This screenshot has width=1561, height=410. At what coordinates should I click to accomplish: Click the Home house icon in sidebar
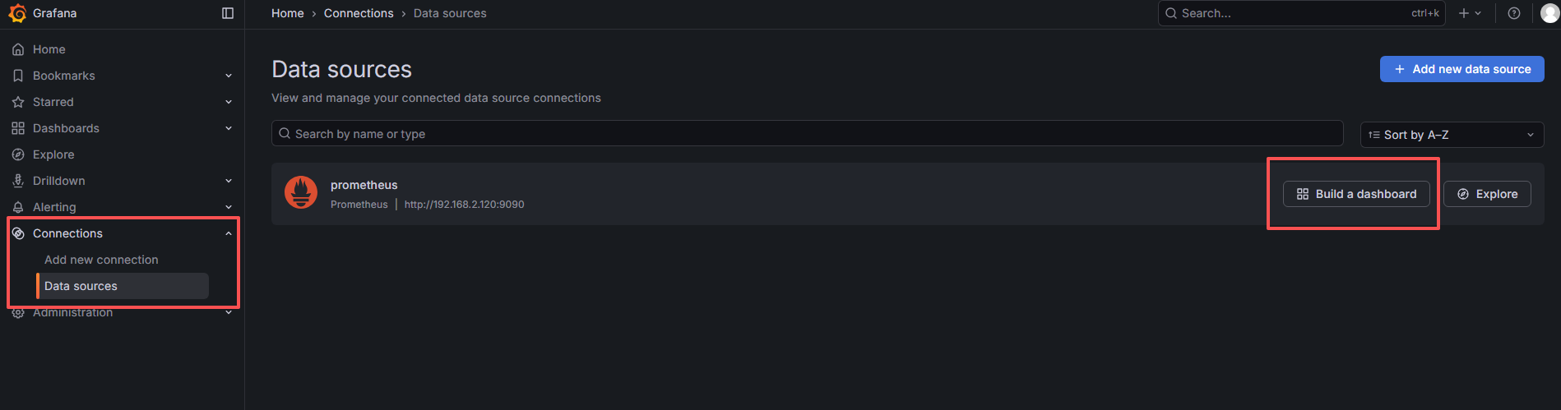(18, 49)
